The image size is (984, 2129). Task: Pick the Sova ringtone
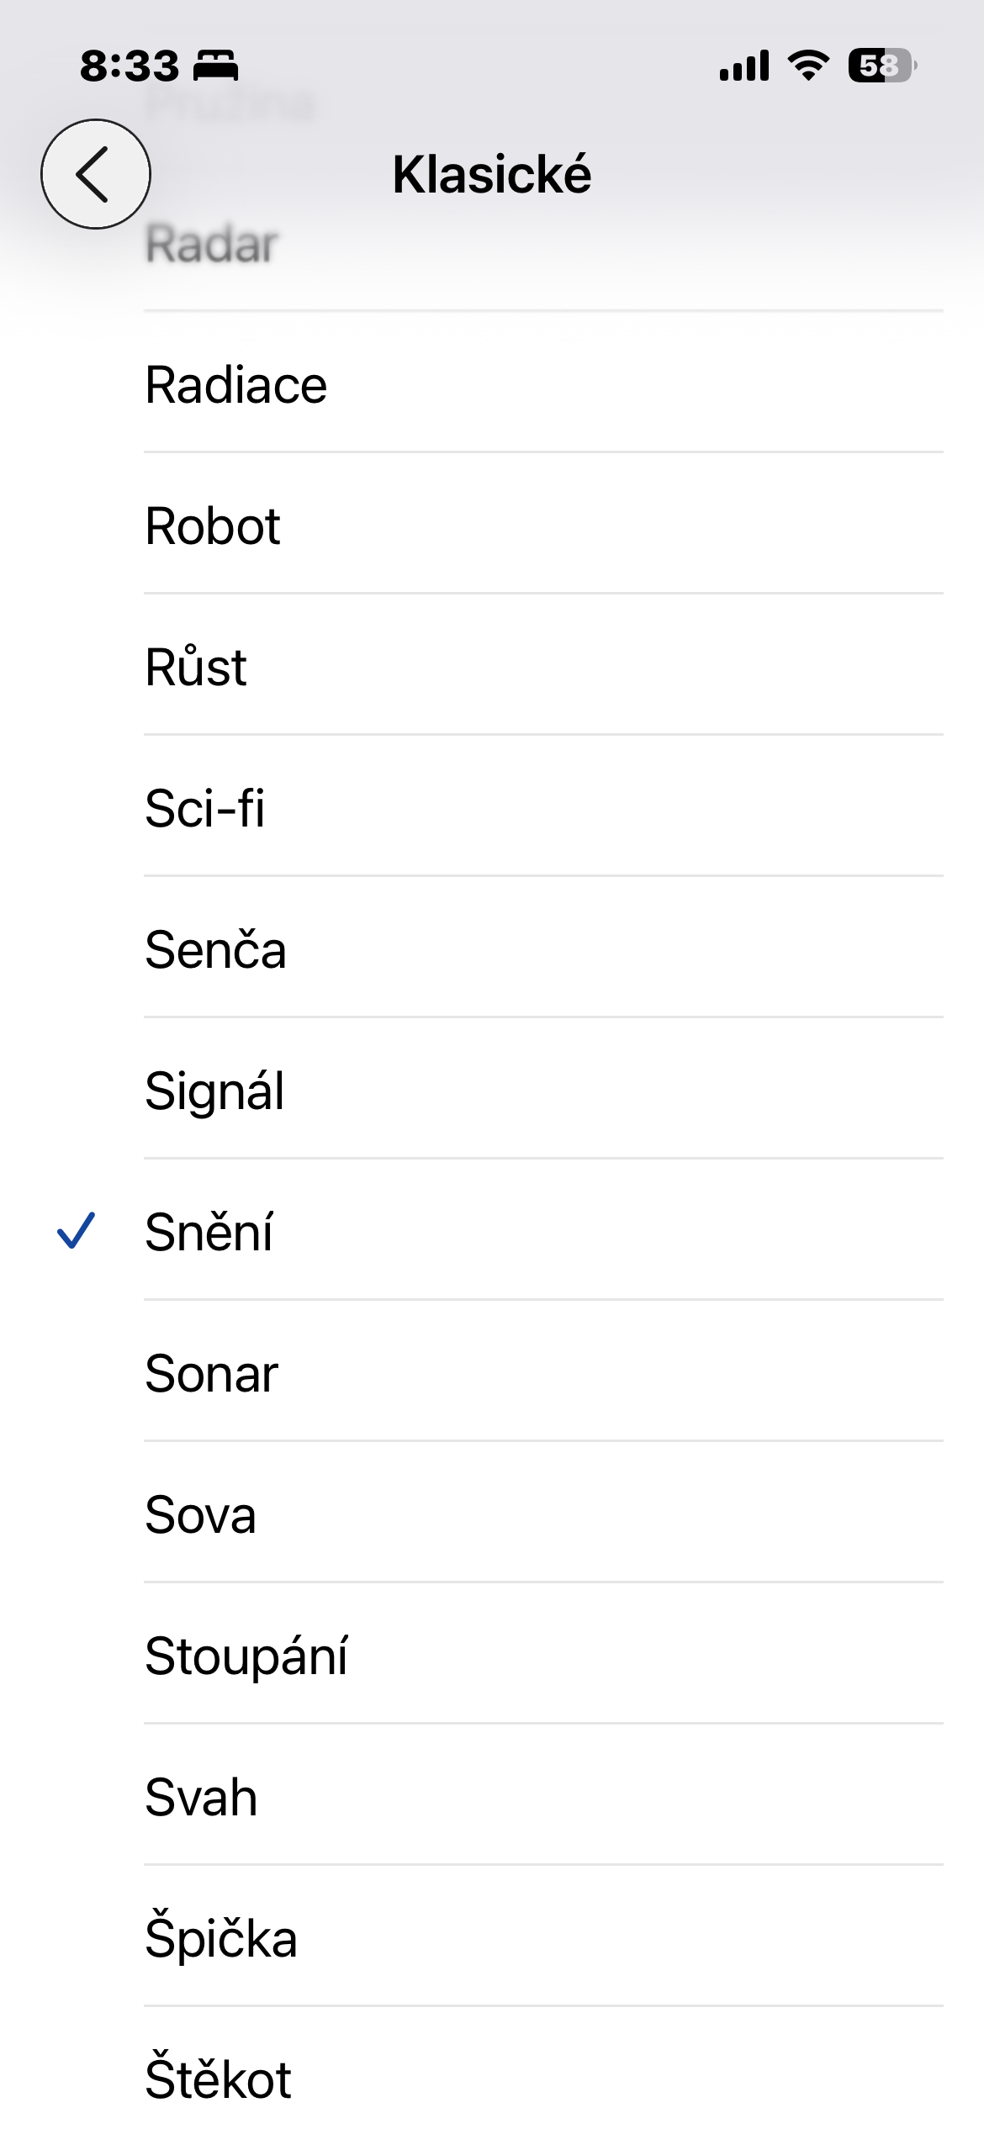click(201, 1515)
